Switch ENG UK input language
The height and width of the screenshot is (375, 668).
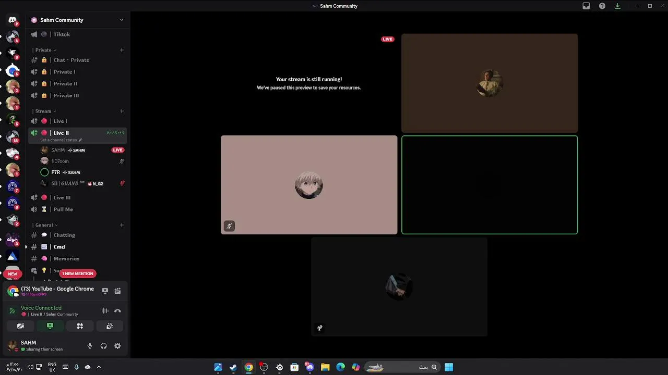point(52,367)
